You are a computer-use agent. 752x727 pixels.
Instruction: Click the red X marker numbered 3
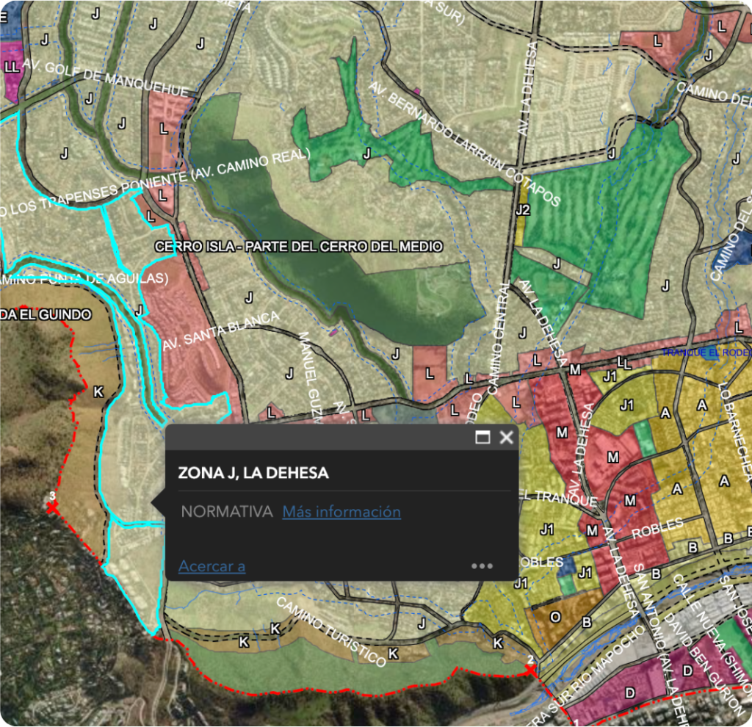52,507
